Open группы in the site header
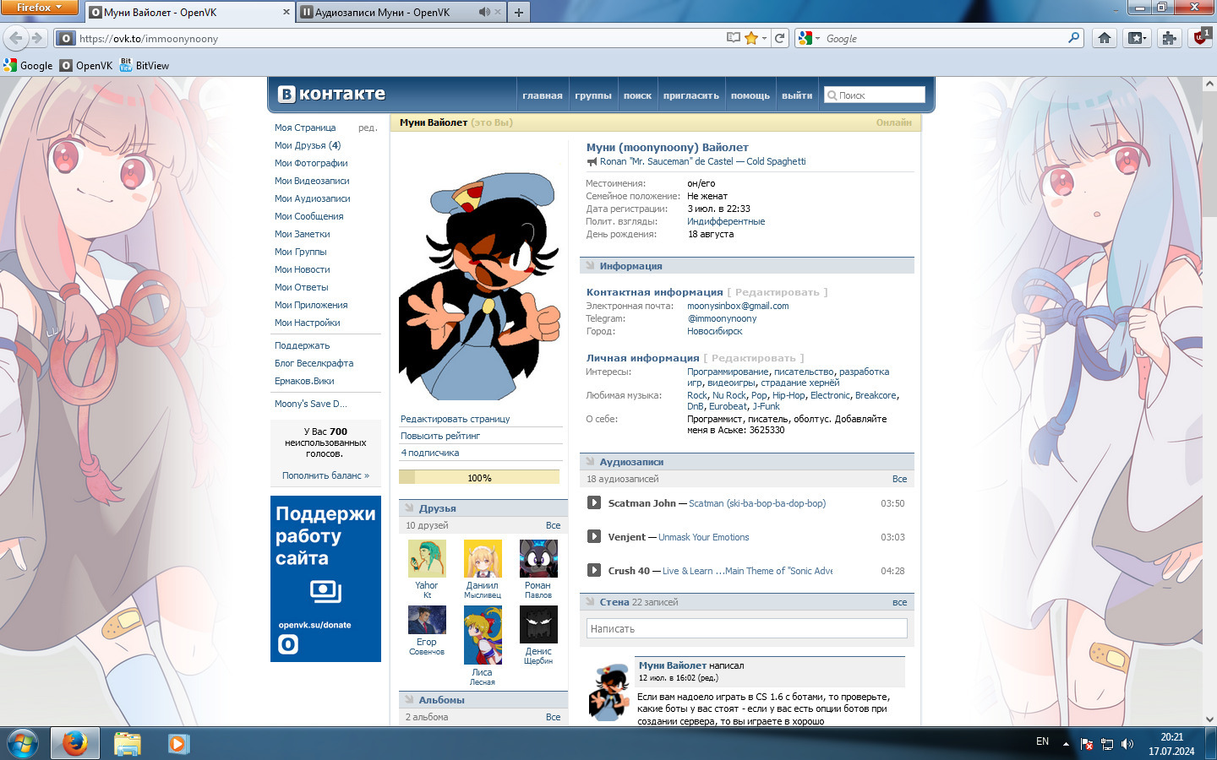The image size is (1217, 760). click(593, 95)
